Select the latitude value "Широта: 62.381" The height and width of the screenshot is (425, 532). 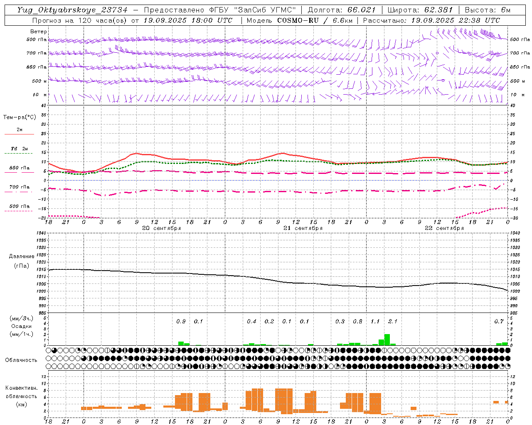pyautogui.click(x=420, y=10)
